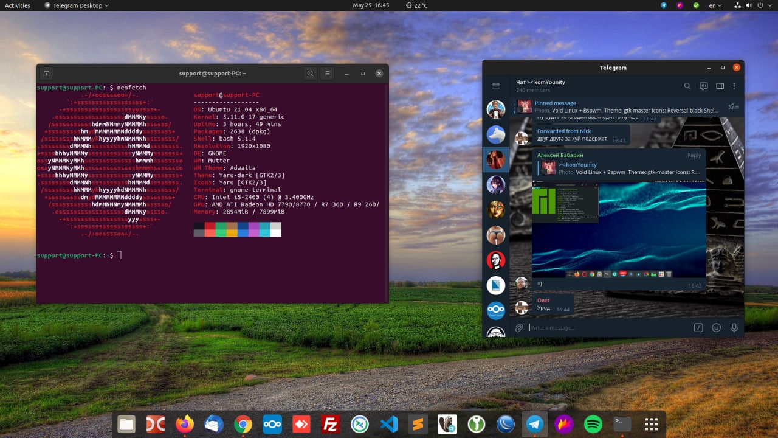This screenshot has height=438, width=778.
Task: Click the cyan color block in neofetch palette
Action: [265, 226]
